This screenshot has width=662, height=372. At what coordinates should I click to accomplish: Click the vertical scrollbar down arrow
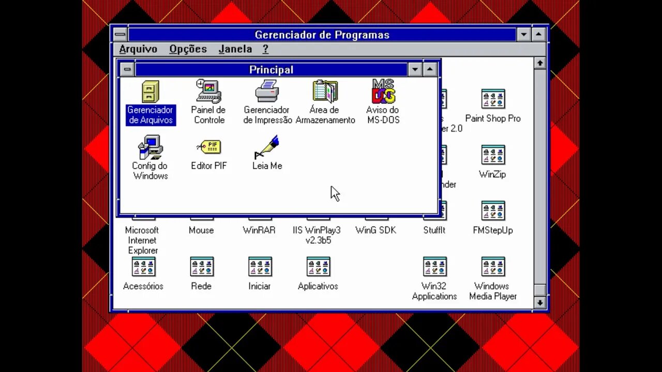click(540, 303)
